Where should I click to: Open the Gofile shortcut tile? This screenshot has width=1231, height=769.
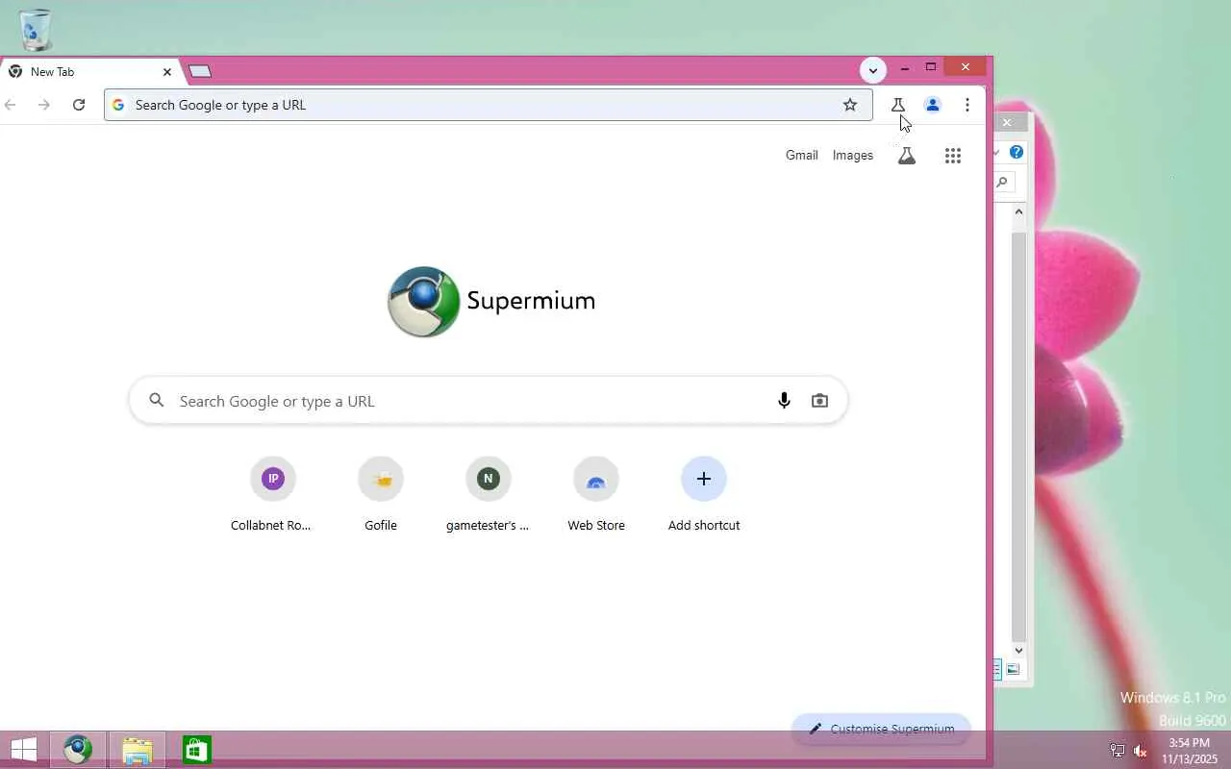(x=381, y=495)
